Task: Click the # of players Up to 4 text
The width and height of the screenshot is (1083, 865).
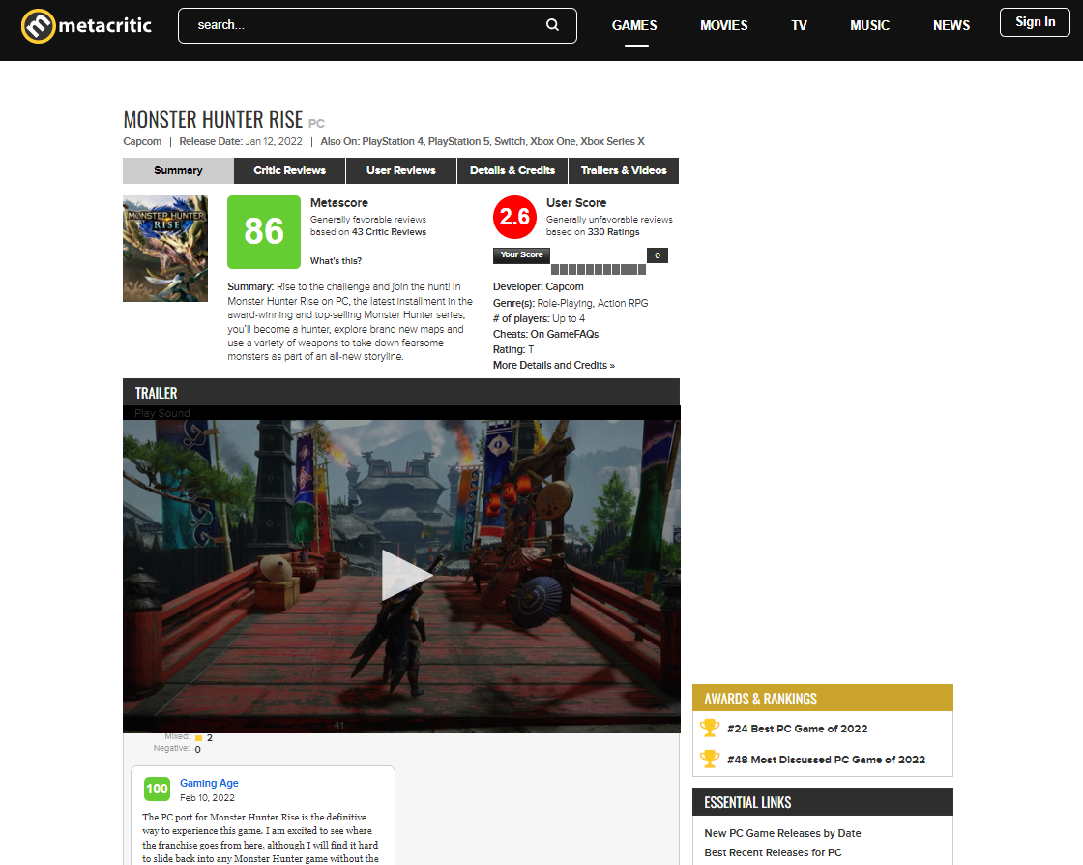Action: pyautogui.click(x=539, y=318)
